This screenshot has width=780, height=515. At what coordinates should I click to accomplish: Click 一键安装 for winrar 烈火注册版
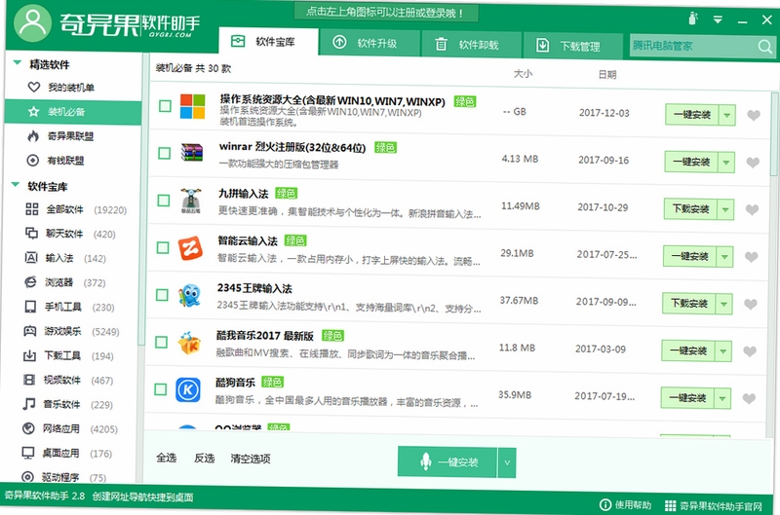pyautogui.click(x=691, y=162)
